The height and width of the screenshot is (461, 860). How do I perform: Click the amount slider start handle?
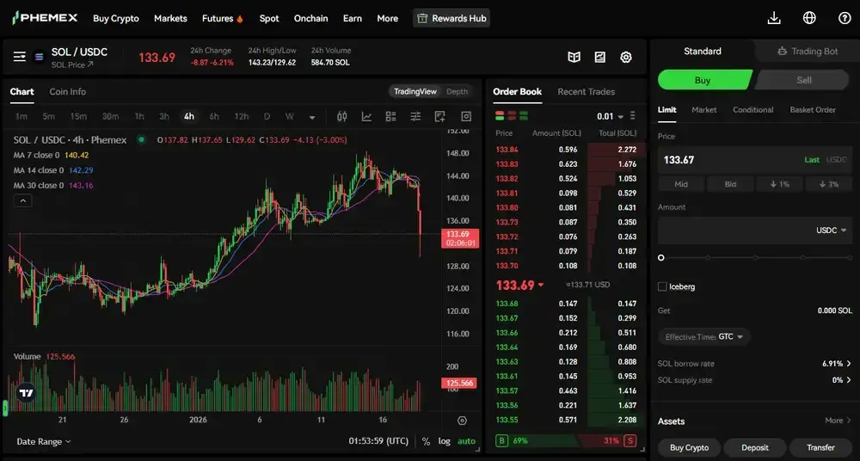tap(660, 257)
